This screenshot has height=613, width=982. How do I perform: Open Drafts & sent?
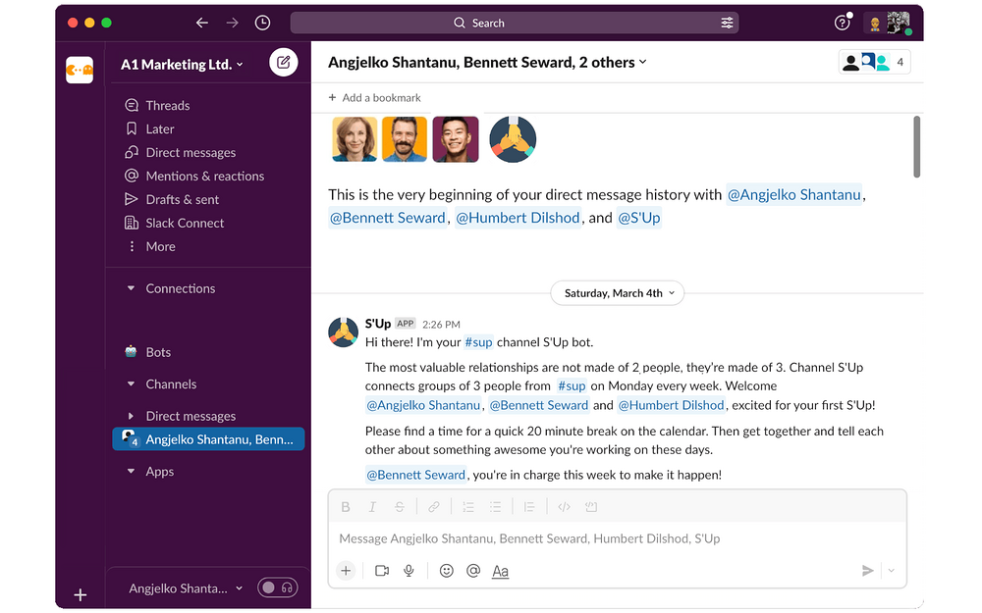click(x=183, y=200)
